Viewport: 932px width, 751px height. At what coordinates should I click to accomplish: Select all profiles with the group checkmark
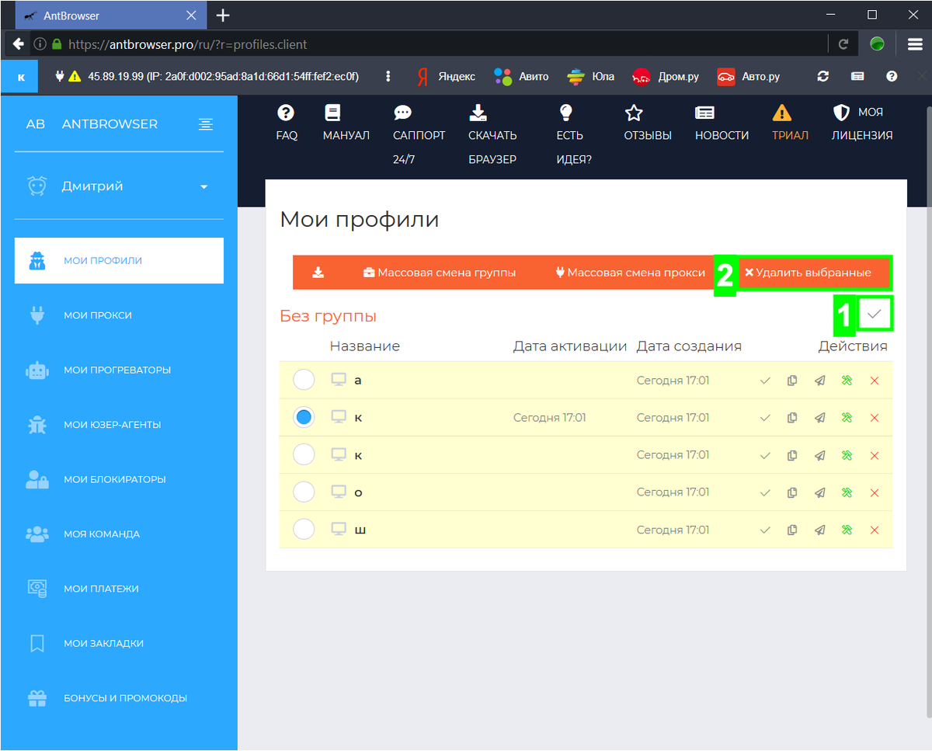(x=875, y=314)
